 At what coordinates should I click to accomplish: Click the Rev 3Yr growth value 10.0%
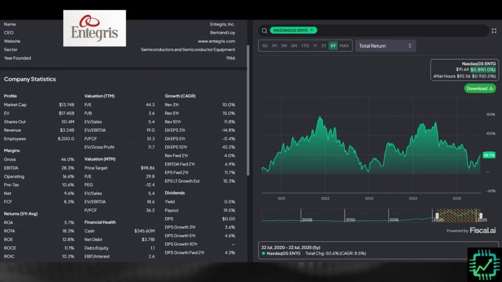(228, 105)
